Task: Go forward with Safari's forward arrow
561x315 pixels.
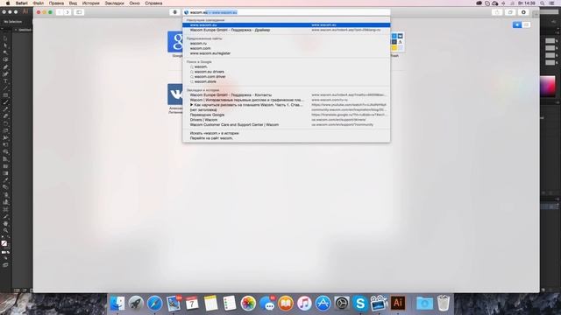Action: (x=67, y=12)
